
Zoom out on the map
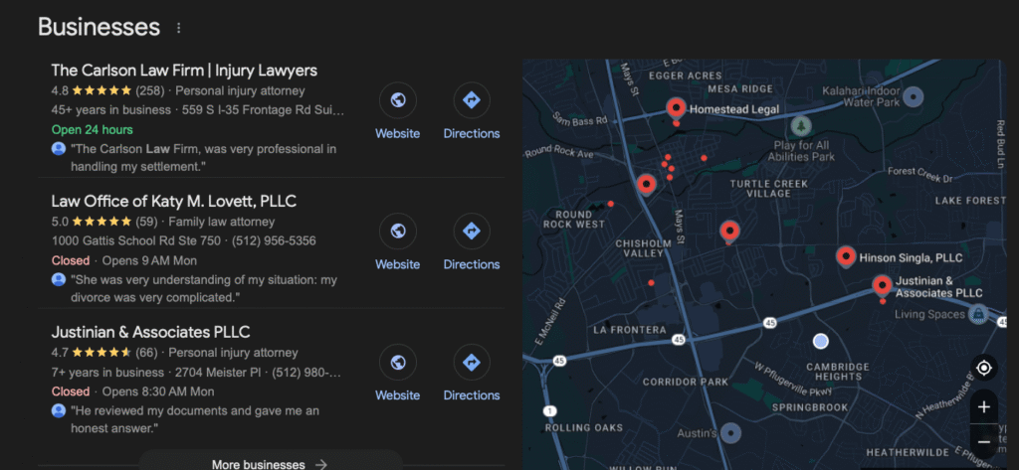tap(983, 441)
